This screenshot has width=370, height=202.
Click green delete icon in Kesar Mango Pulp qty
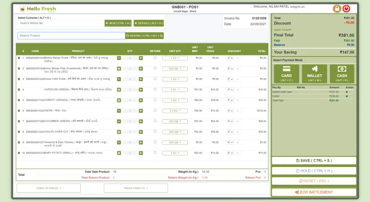click(x=119, y=69)
